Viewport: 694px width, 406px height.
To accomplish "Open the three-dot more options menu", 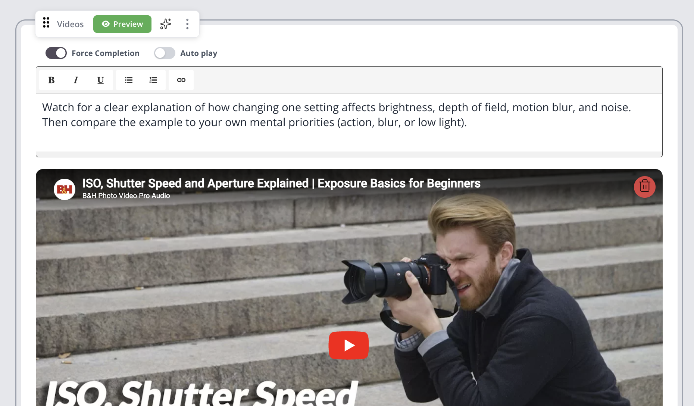I will 187,24.
